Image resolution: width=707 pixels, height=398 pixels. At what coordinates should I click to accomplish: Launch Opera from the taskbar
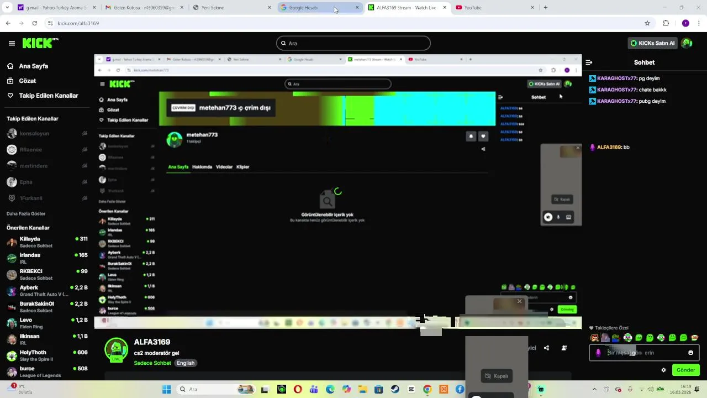coord(298,389)
